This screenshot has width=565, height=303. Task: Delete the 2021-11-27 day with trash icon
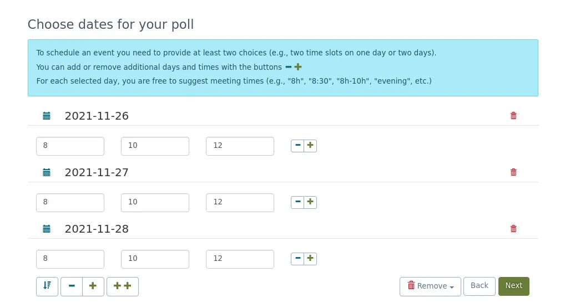point(513,172)
